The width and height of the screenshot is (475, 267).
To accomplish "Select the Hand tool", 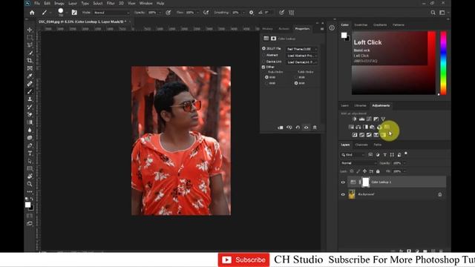I will click(x=30, y=177).
